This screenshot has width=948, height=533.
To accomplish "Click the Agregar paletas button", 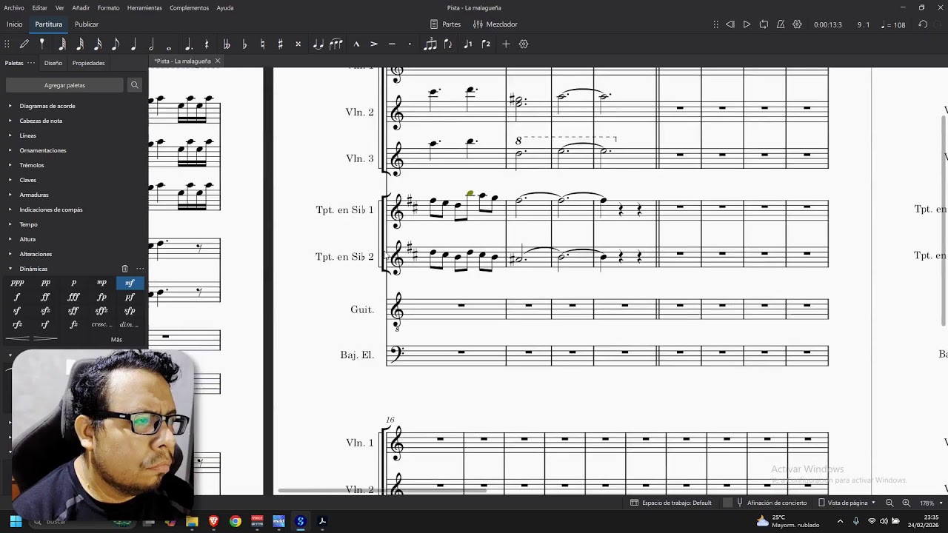I will 64,85.
